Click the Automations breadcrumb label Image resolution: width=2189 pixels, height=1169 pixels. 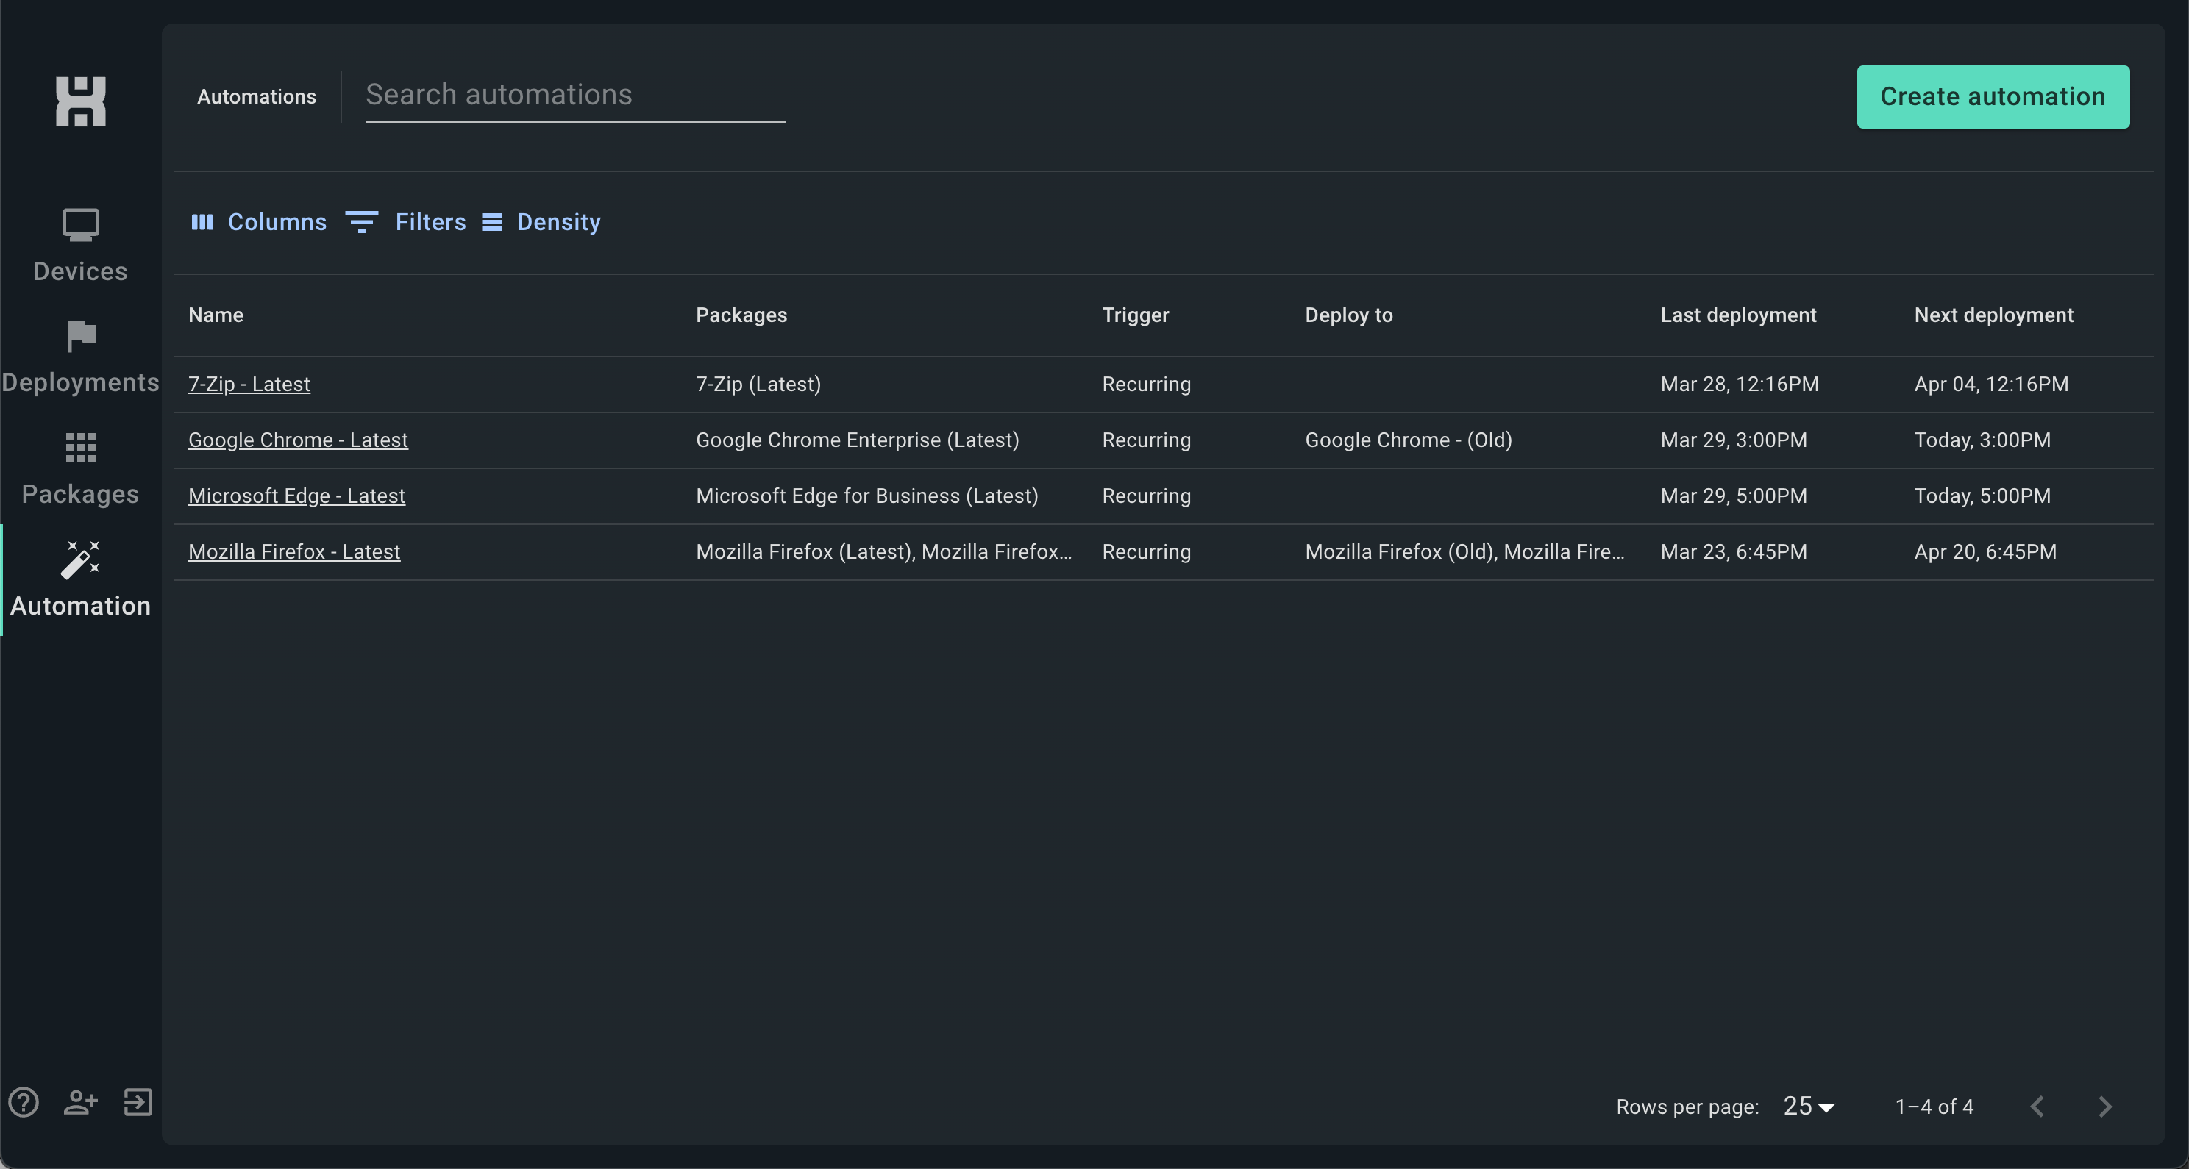point(257,97)
